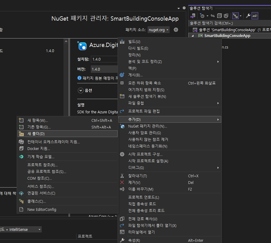
Task: Choose 프로젝트 참조(R)... in submenu
Action: (43, 165)
